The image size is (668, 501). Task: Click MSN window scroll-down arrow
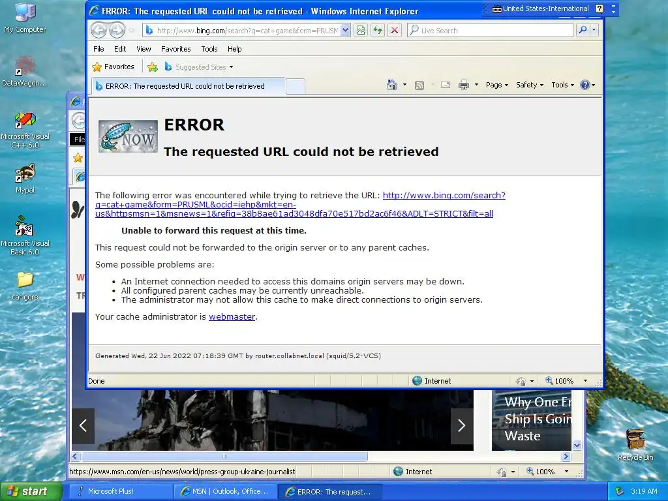point(577,446)
